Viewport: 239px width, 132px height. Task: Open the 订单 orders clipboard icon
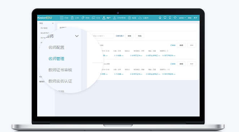[72, 18]
